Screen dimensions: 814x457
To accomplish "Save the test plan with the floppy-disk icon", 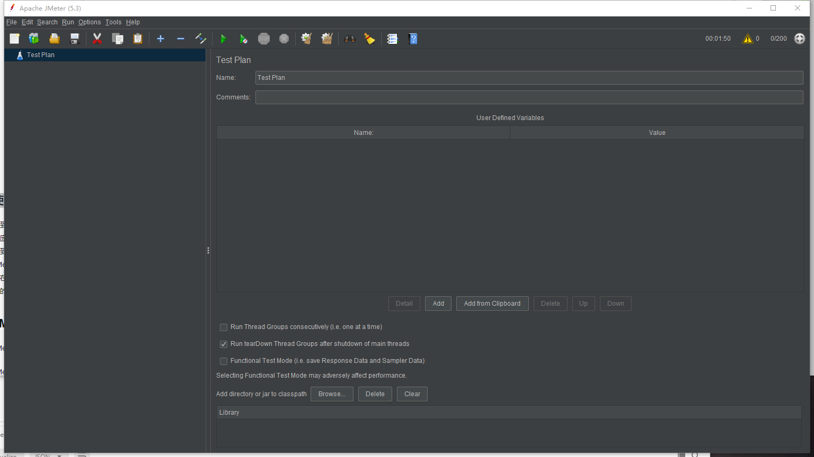I will (75, 39).
